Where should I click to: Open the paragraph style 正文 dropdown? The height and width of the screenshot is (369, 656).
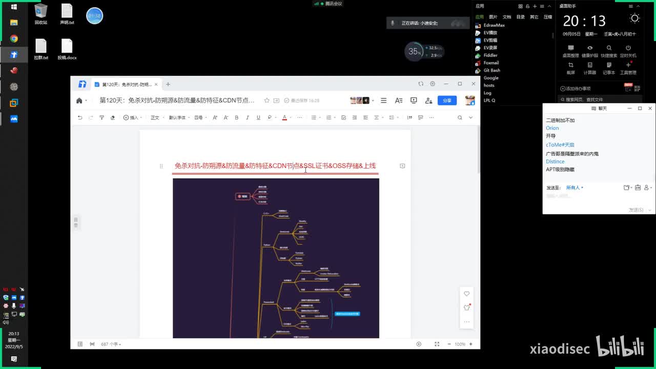pos(156,117)
